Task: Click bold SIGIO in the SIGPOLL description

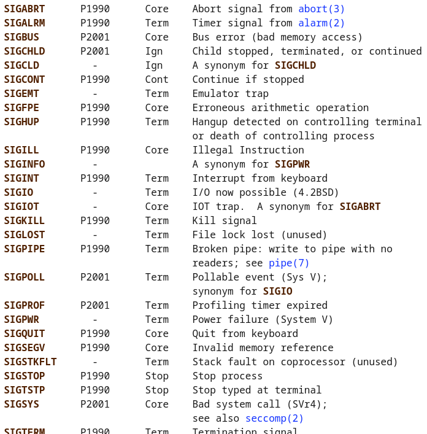Action: pos(277,291)
